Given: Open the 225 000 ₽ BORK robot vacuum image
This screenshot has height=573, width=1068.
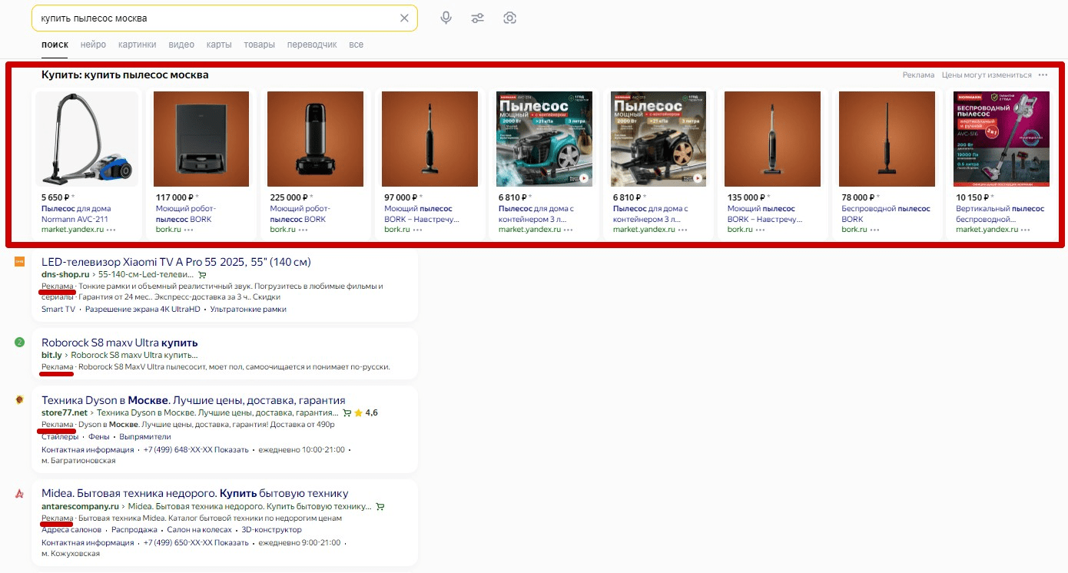Looking at the screenshot, I should tap(316, 139).
